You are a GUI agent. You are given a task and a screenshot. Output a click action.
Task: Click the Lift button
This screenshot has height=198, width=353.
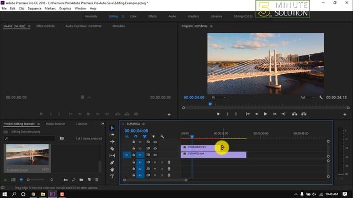click(x=295, y=114)
